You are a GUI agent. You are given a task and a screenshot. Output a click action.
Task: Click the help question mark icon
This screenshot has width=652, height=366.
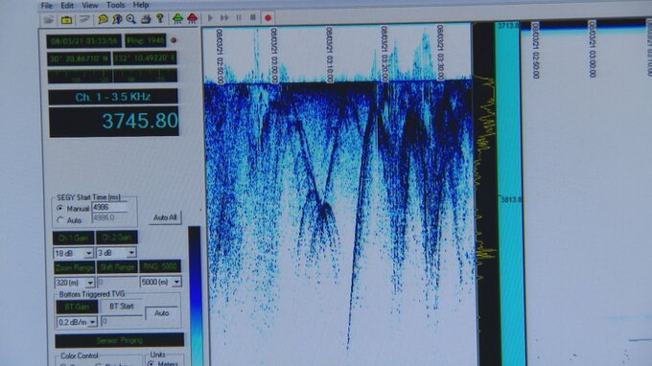160,18
